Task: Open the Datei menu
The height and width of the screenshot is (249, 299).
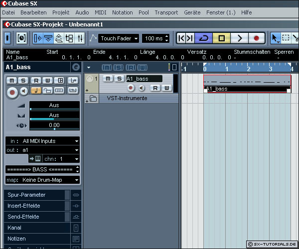Action: coord(8,12)
